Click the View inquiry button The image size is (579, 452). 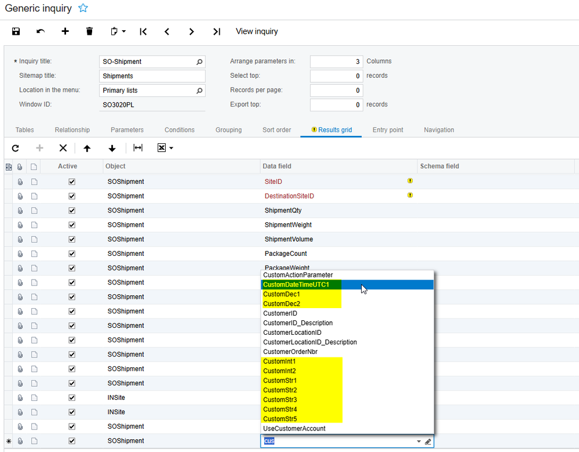click(x=257, y=31)
